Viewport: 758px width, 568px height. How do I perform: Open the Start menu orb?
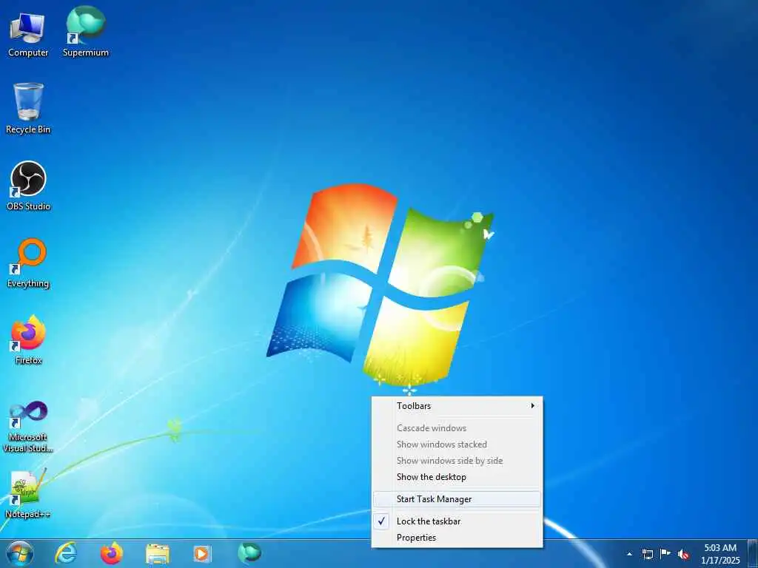tap(20, 553)
